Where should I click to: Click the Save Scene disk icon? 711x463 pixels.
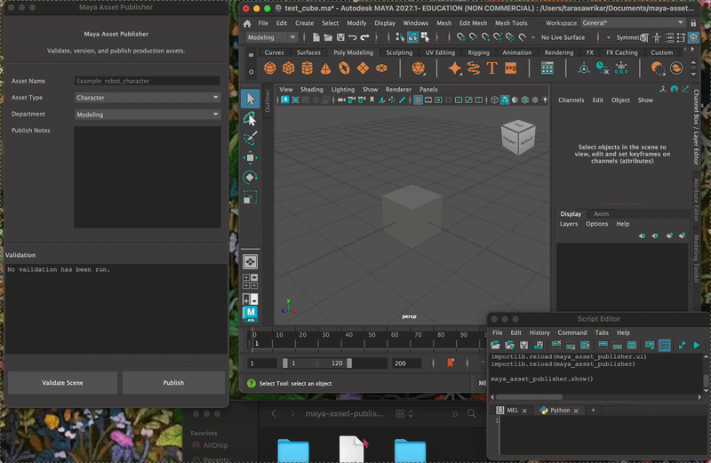click(340, 37)
